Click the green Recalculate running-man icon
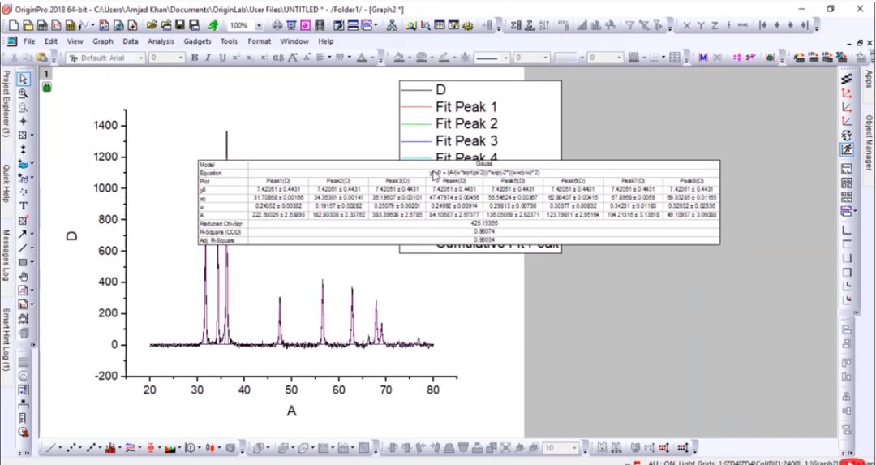The width and height of the screenshot is (876, 465). click(x=213, y=26)
